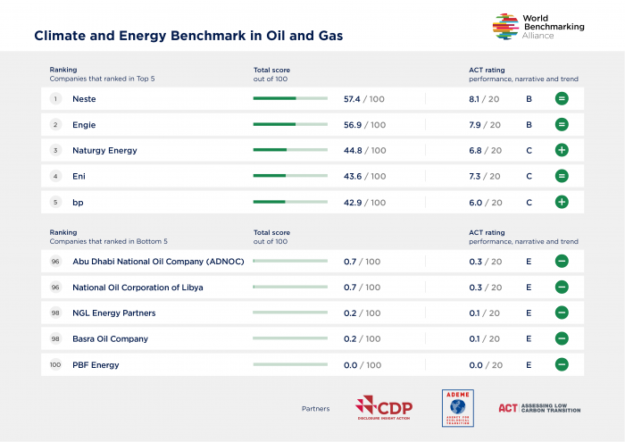Click the ACT Assessing Low Carbon Transition logo

pos(539,408)
